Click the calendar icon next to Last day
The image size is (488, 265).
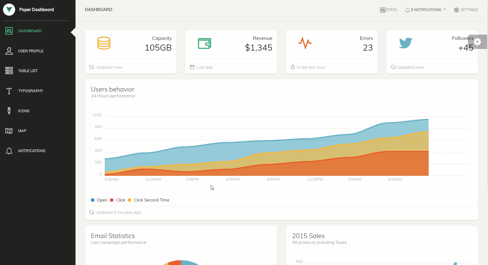tap(192, 67)
